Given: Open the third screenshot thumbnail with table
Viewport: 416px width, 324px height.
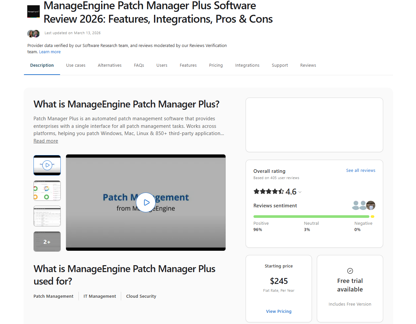Looking at the screenshot, I should tap(47, 216).
